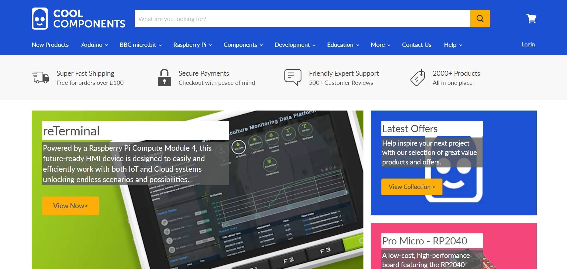
Task: Click '500+ Customer Reviews' text
Action: click(341, 83)
